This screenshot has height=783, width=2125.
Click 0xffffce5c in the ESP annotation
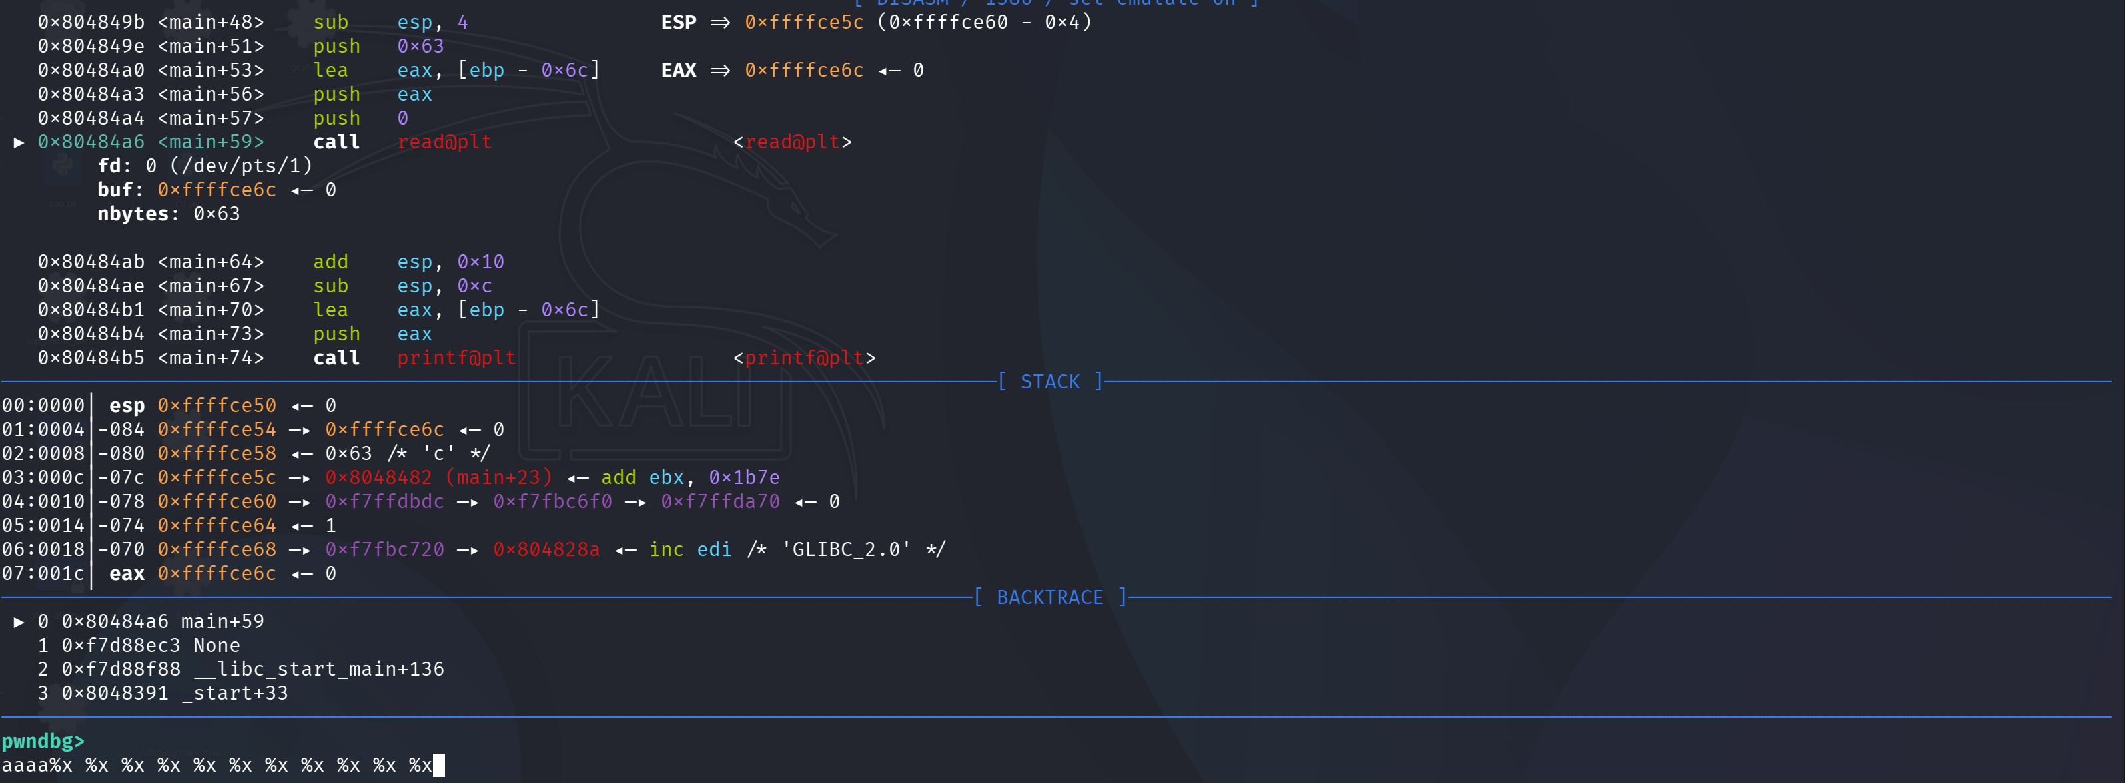804,22
